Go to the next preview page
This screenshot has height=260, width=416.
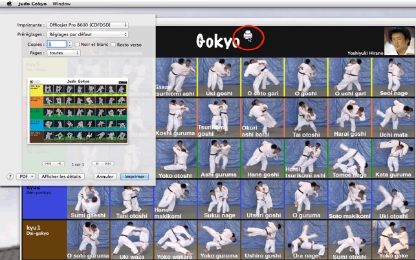click(x=102, y=164)
